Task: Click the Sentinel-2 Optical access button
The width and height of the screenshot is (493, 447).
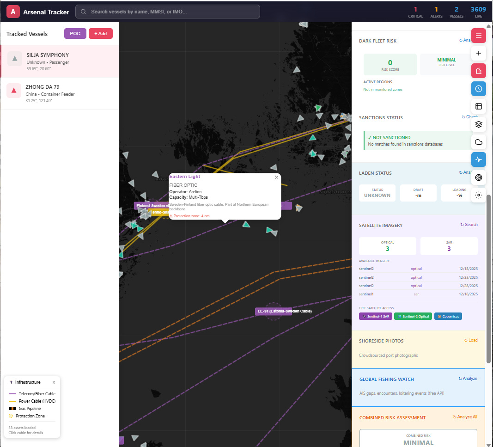Action: tap(413, 317)
